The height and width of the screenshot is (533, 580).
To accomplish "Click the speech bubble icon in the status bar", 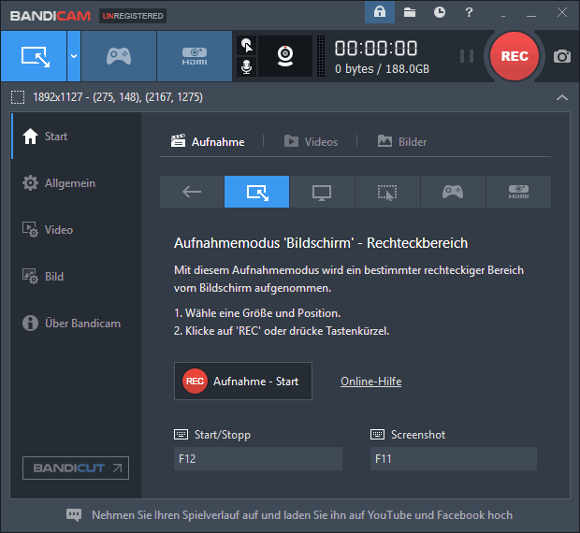I will point(74,514).
